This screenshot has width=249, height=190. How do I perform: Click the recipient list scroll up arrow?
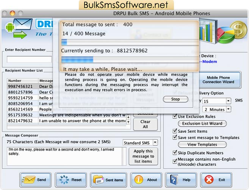click(128, 117)
